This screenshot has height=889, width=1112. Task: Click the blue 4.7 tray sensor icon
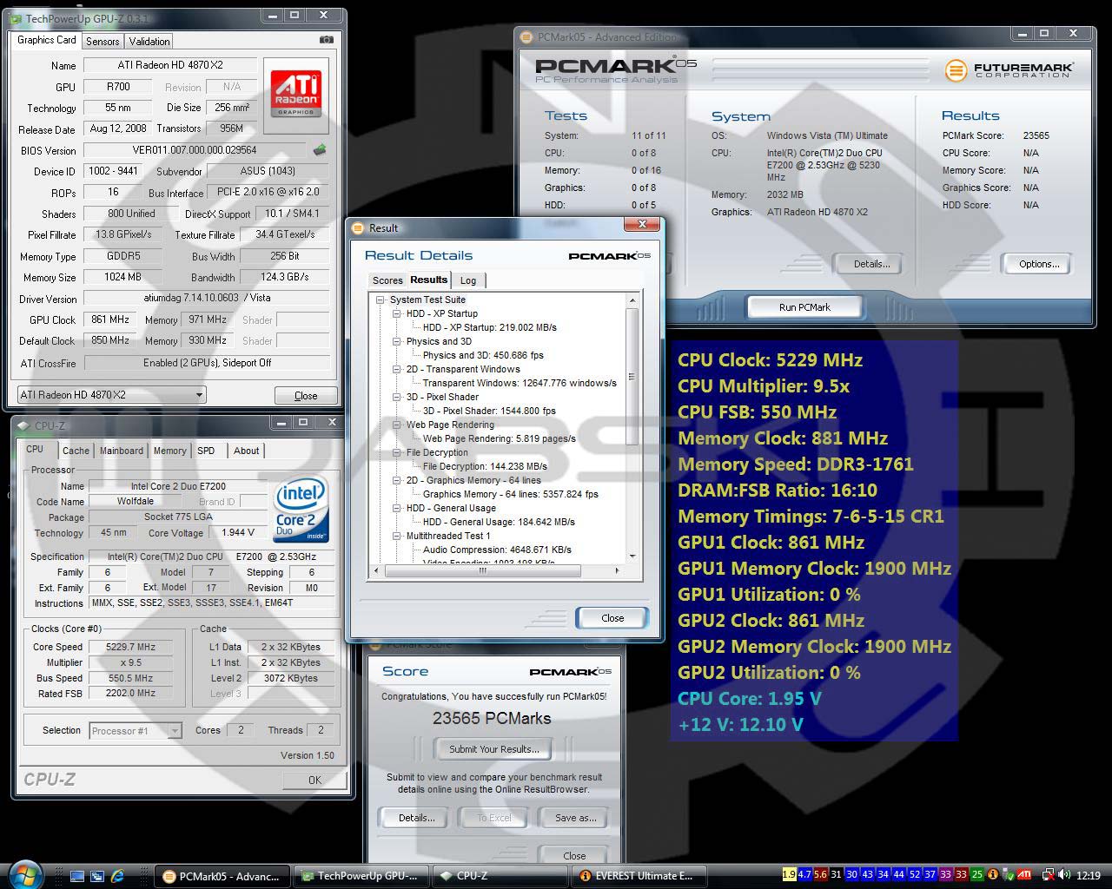[x=804, y=875]
